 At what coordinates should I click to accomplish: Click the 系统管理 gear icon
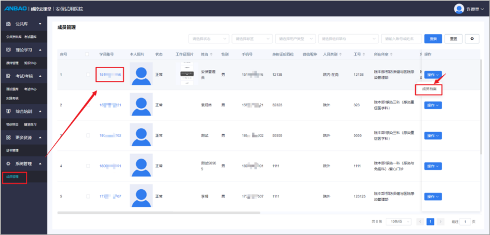click(x=8, y=164)
